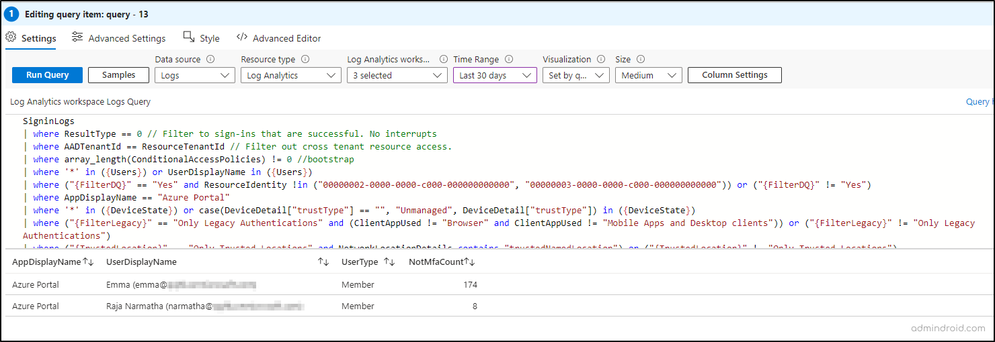Click the Settings gear icon
Viewport: 995px width, 342px height.
tap(11, 38)
